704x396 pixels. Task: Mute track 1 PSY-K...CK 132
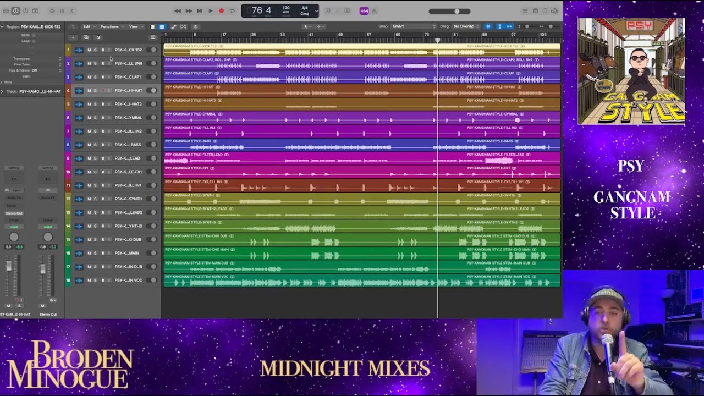pos(89,50)
